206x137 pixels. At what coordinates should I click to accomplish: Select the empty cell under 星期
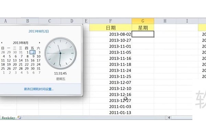click(143, 34)
